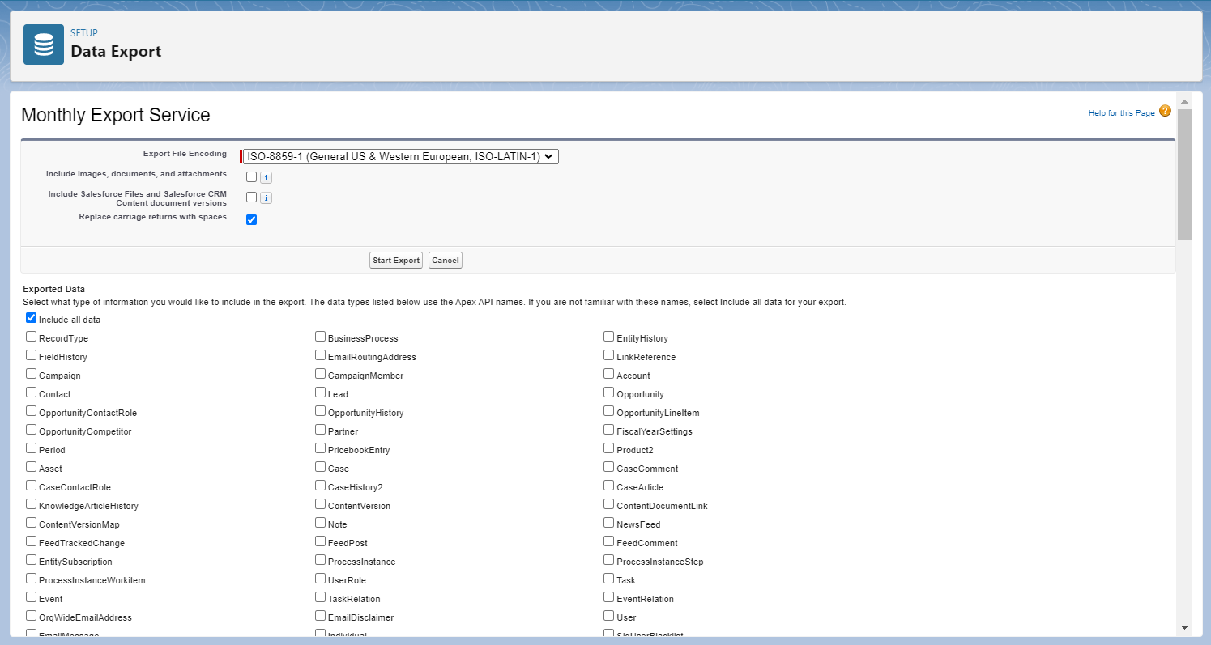Viewport: 1211px width, 645px height.
Task: Check the LinkReference checkbox
Action: point(608,355)
